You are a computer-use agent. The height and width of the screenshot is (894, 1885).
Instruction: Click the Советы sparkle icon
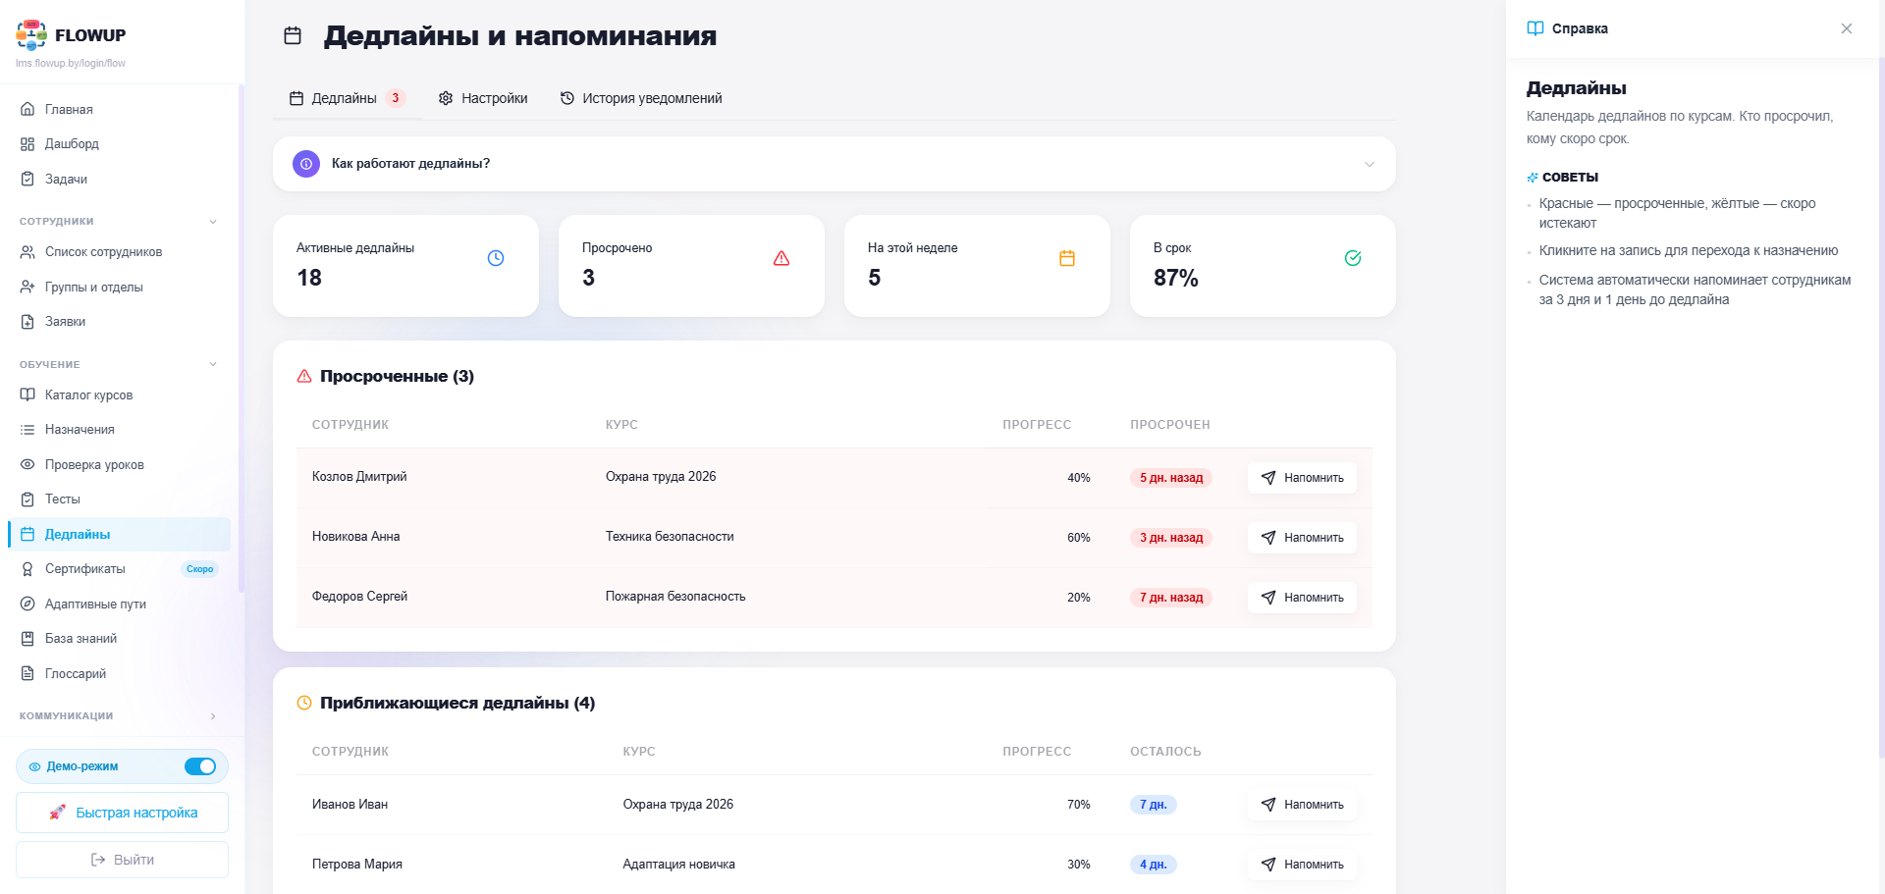tap(1533, 178)
